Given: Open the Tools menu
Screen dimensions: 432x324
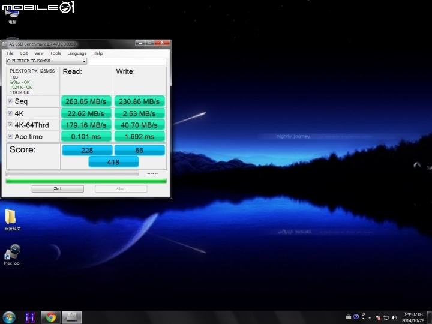Looking at the screenshot, I should (55, 53).
